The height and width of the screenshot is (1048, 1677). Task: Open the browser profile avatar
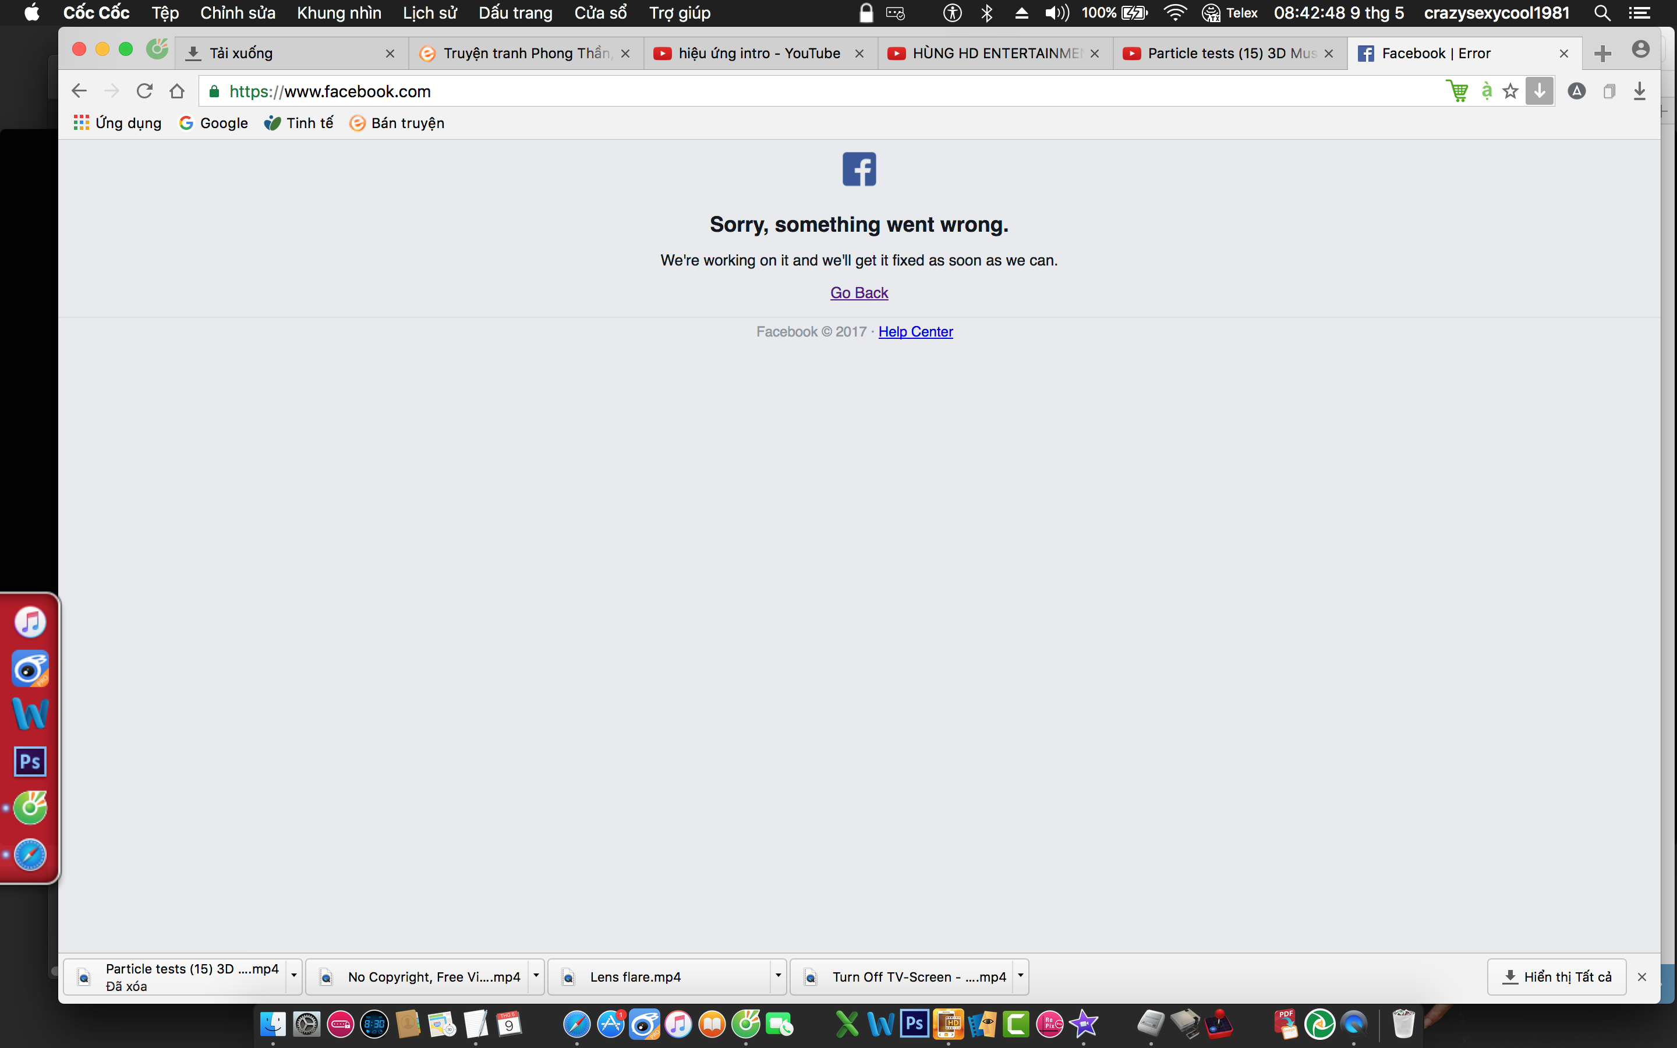(1640, 49)
